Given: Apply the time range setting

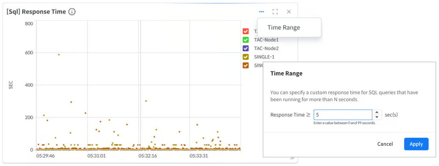Looking at the screenshot, I should [x=416, y=144].
